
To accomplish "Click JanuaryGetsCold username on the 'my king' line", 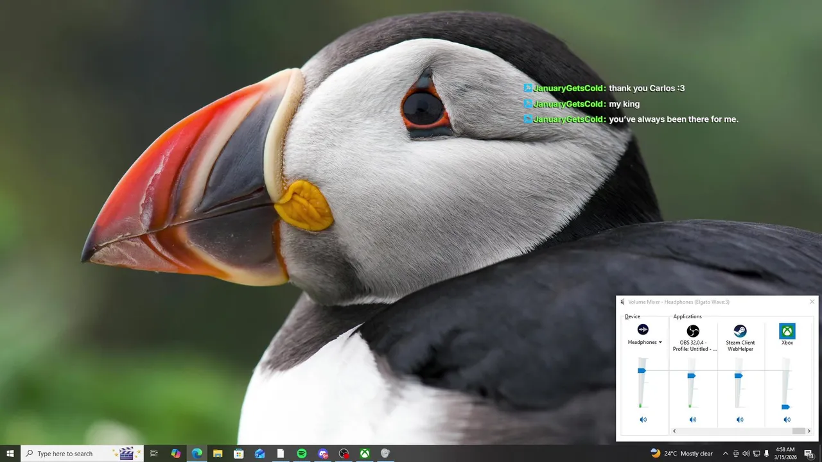I will (x=570, y=104).
